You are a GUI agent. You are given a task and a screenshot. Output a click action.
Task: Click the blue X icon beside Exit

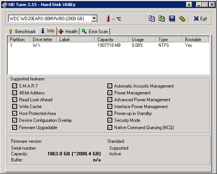(x=196, y=19)
